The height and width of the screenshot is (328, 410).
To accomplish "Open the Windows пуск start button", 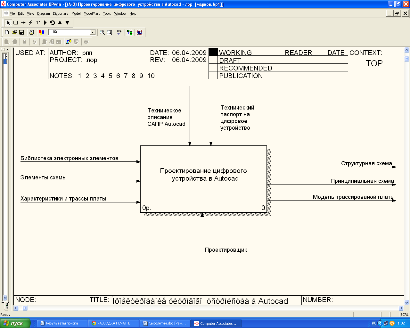I will pyautogui.click(x=15, y=323).
